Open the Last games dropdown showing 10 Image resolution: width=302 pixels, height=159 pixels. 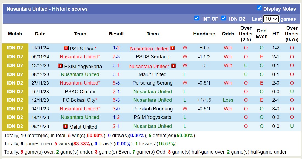pyautogui.click(x=271, y=19)
